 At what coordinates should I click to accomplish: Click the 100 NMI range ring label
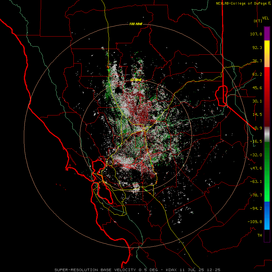[x=136, y=24]
